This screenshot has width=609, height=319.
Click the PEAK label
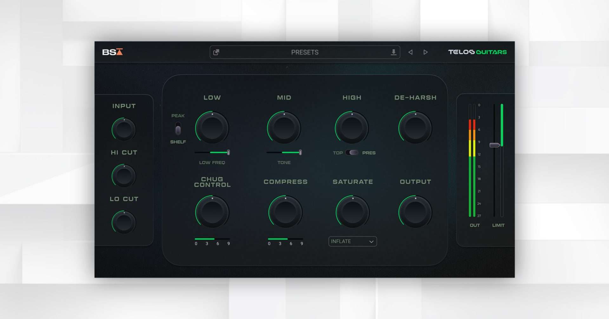pyautogui.click(x=178, y=116)
